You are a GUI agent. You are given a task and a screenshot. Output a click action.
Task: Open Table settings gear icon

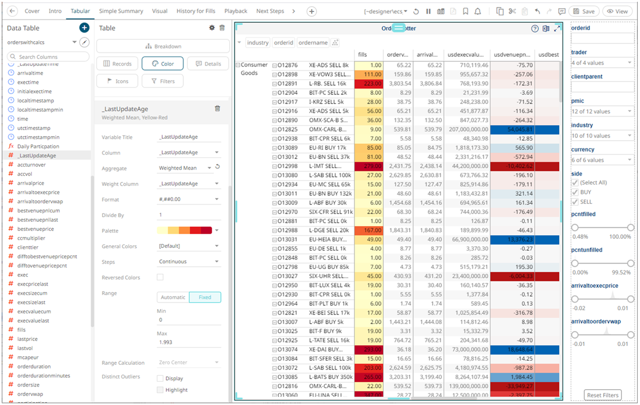[212, 28]
